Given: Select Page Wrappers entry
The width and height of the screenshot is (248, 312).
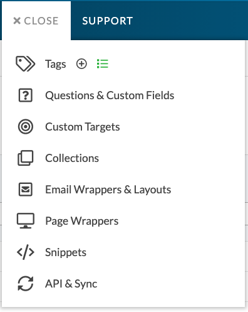Looking at the screenshot, I should click(82, 221).
